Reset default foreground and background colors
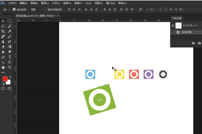This screenshot has width=202, height=134. click(3, 84)
